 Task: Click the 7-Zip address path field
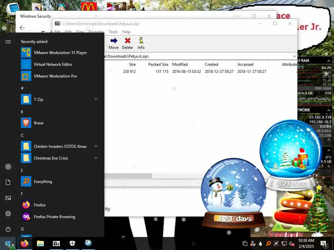pyautogui.click(x=198, y=56)
